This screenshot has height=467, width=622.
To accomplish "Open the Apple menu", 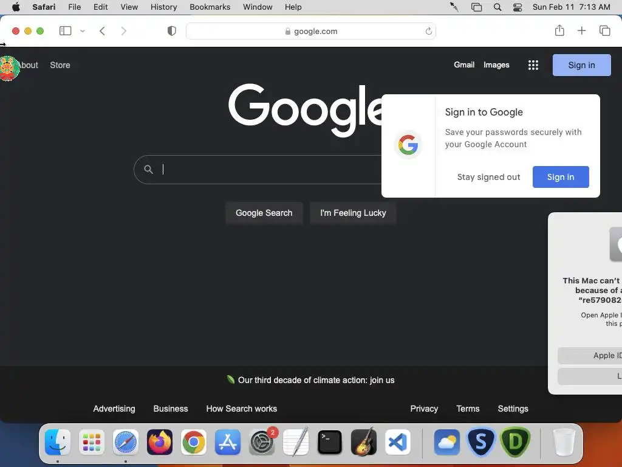I will tap(16, 7).
